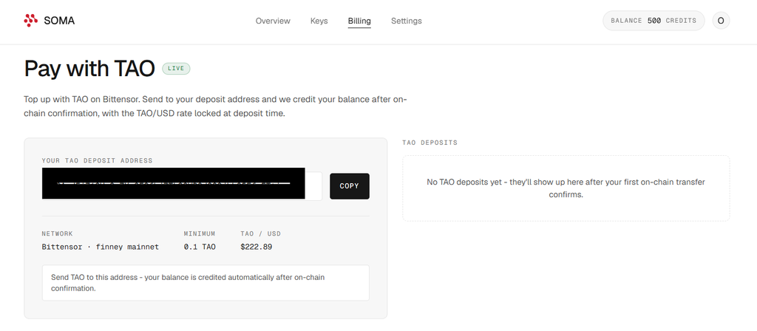
Task: Click the TAO DEPOSITS section label
Action: (430, 143)
